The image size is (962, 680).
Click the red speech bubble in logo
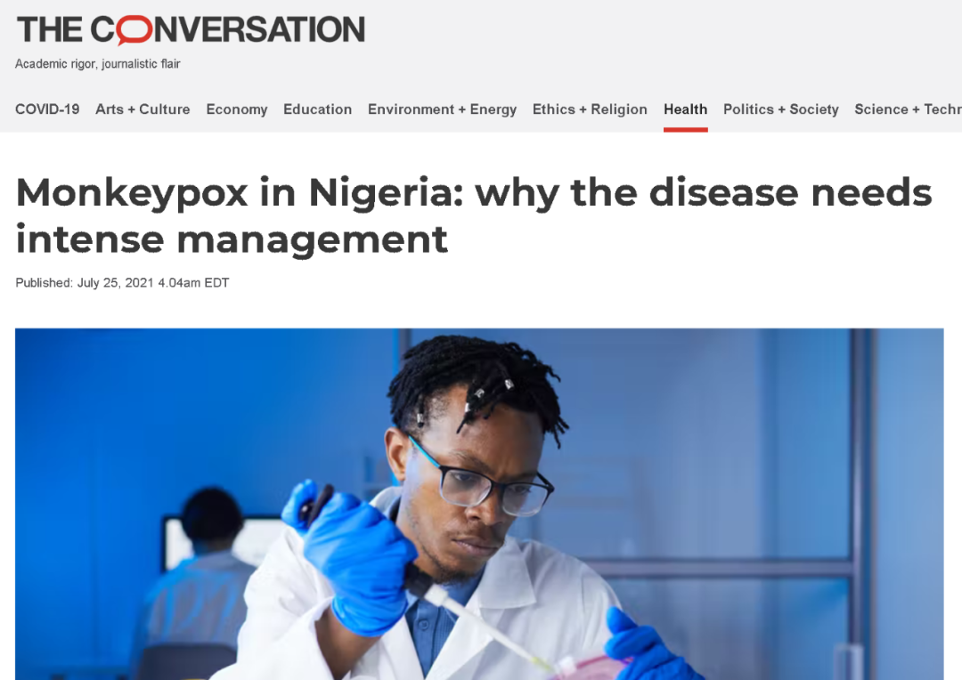click(x=135, y=30)
